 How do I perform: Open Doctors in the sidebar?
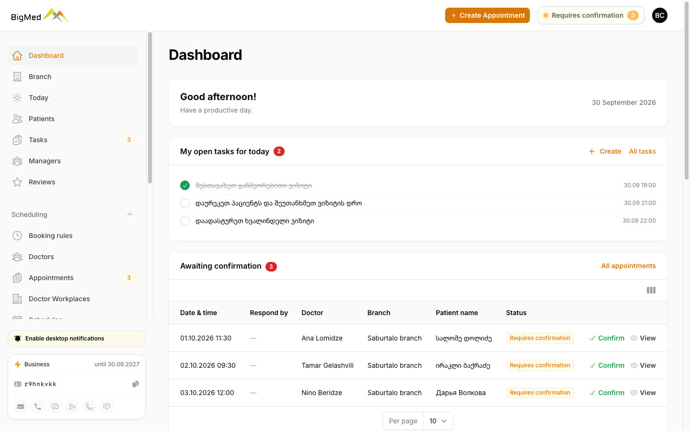click(x=73, y=257)
